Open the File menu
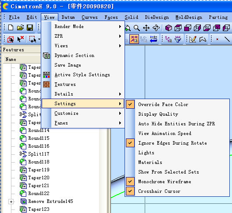The height and width of the screenshot is (213, 232). point(14,17)
